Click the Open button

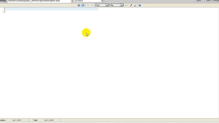pyautogui.click(x=198, y=1)
